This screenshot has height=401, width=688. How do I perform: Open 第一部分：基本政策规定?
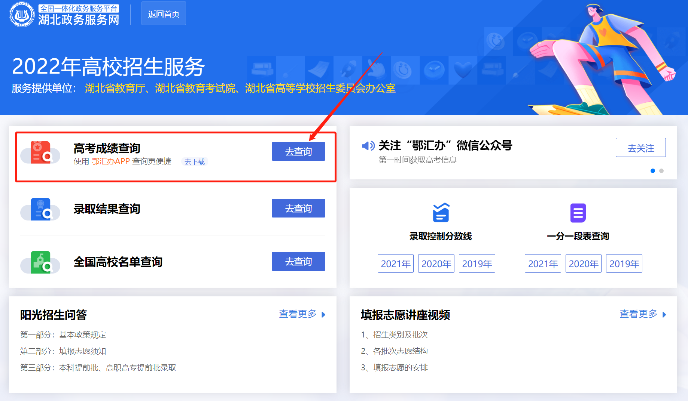pyautogui.click(x=63, y=335)
